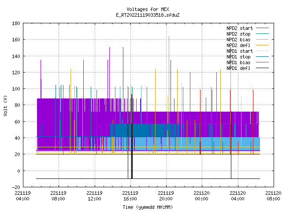This screenshot has width=282, height=211.
Task: Pick the dark blue NPD1 stop legend line
Action: [262, 57]
